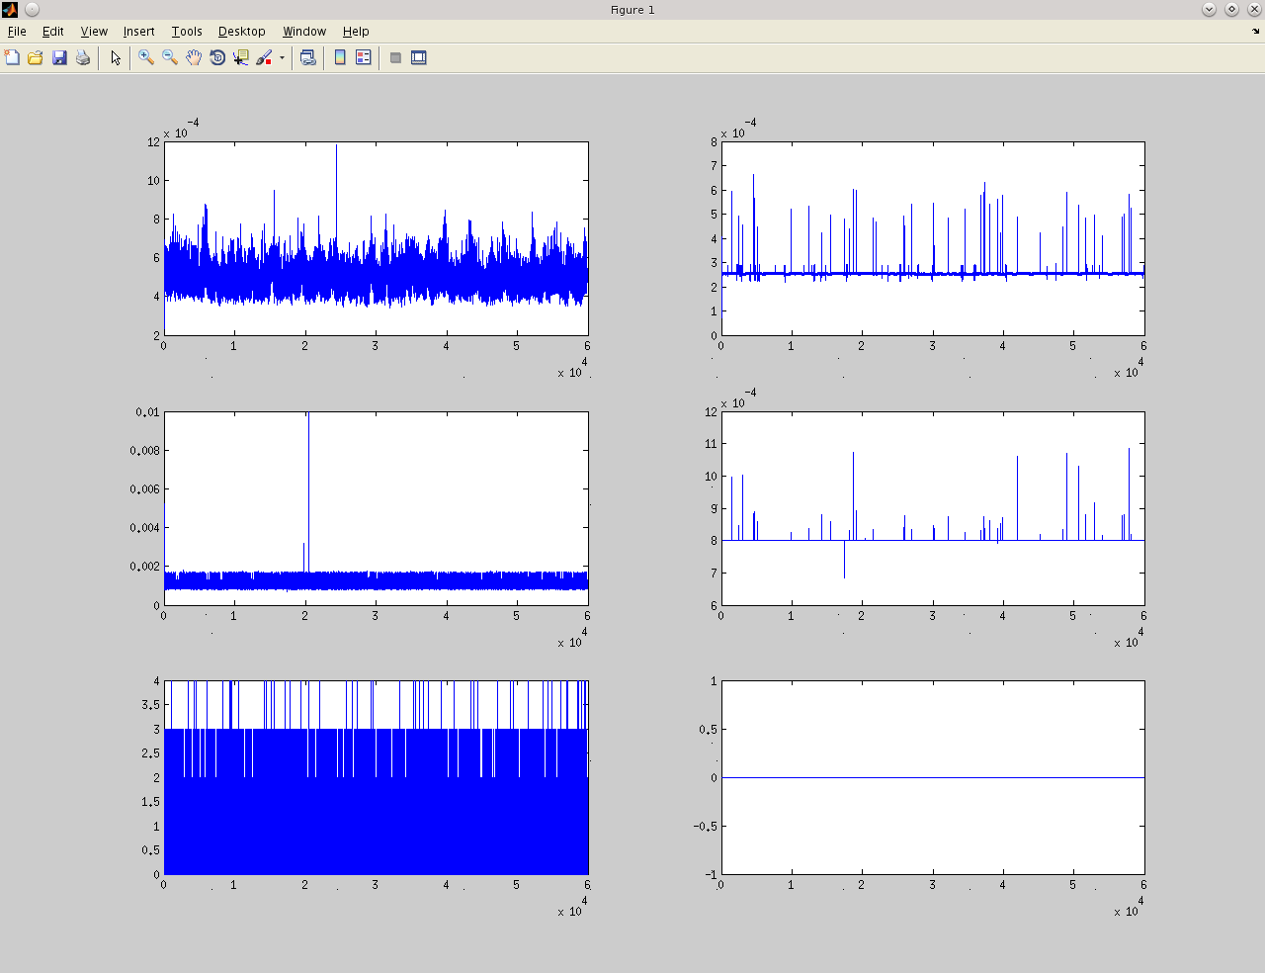The height and width of the screenshot is (973, 1265).
Task: Click the Show Plot Tools and Dock button
Action: tap(419, 57)
